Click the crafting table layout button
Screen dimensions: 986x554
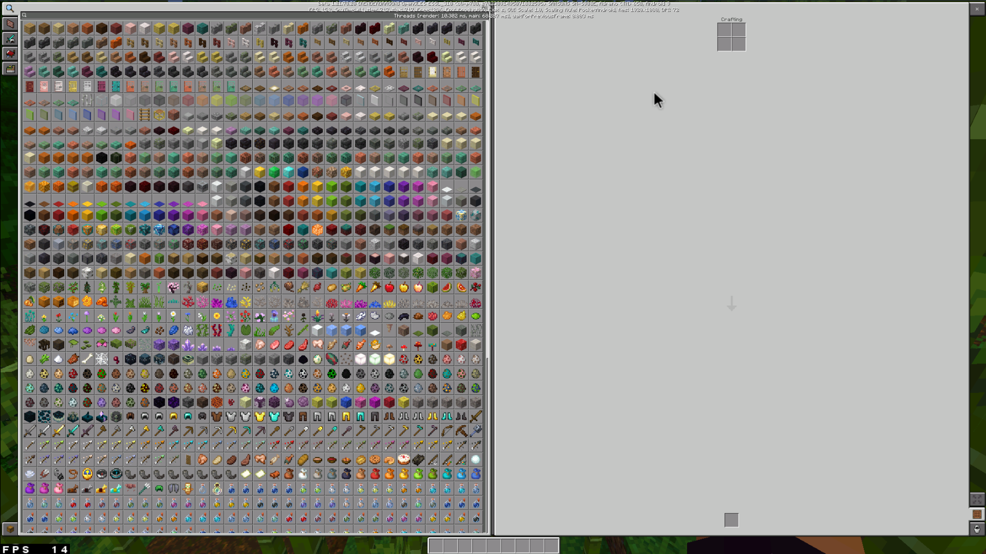(977, 514)
